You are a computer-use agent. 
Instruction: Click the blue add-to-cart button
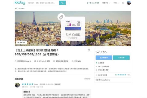(x=104, y=58)
